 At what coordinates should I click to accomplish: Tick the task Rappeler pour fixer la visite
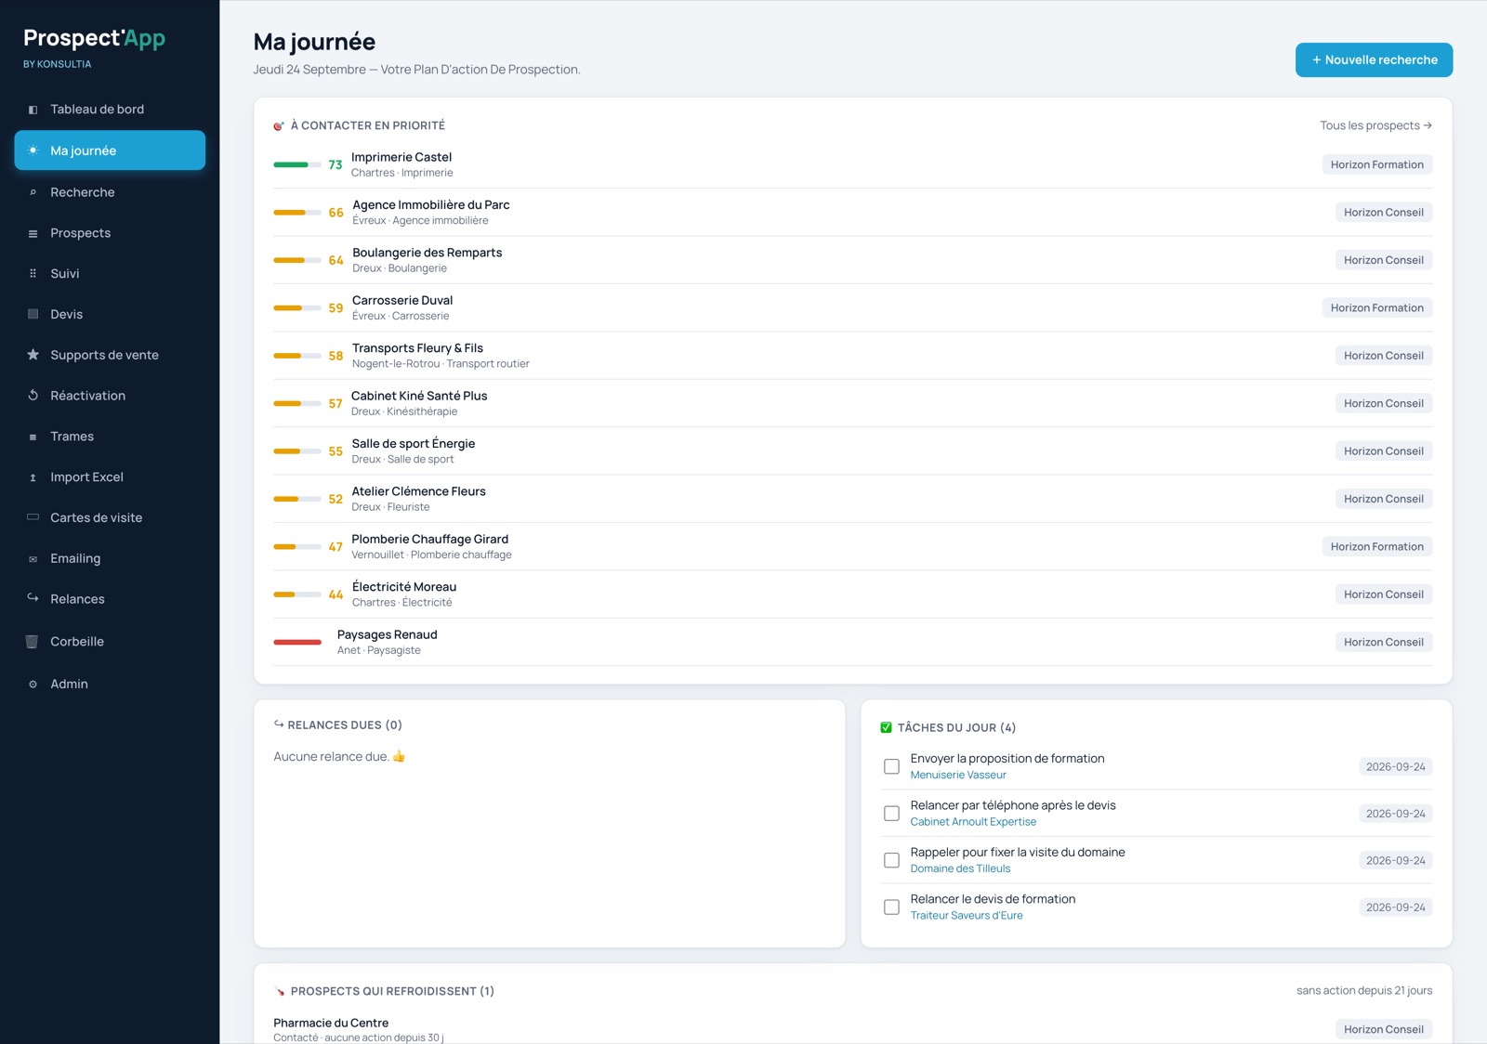click(891, 860)
